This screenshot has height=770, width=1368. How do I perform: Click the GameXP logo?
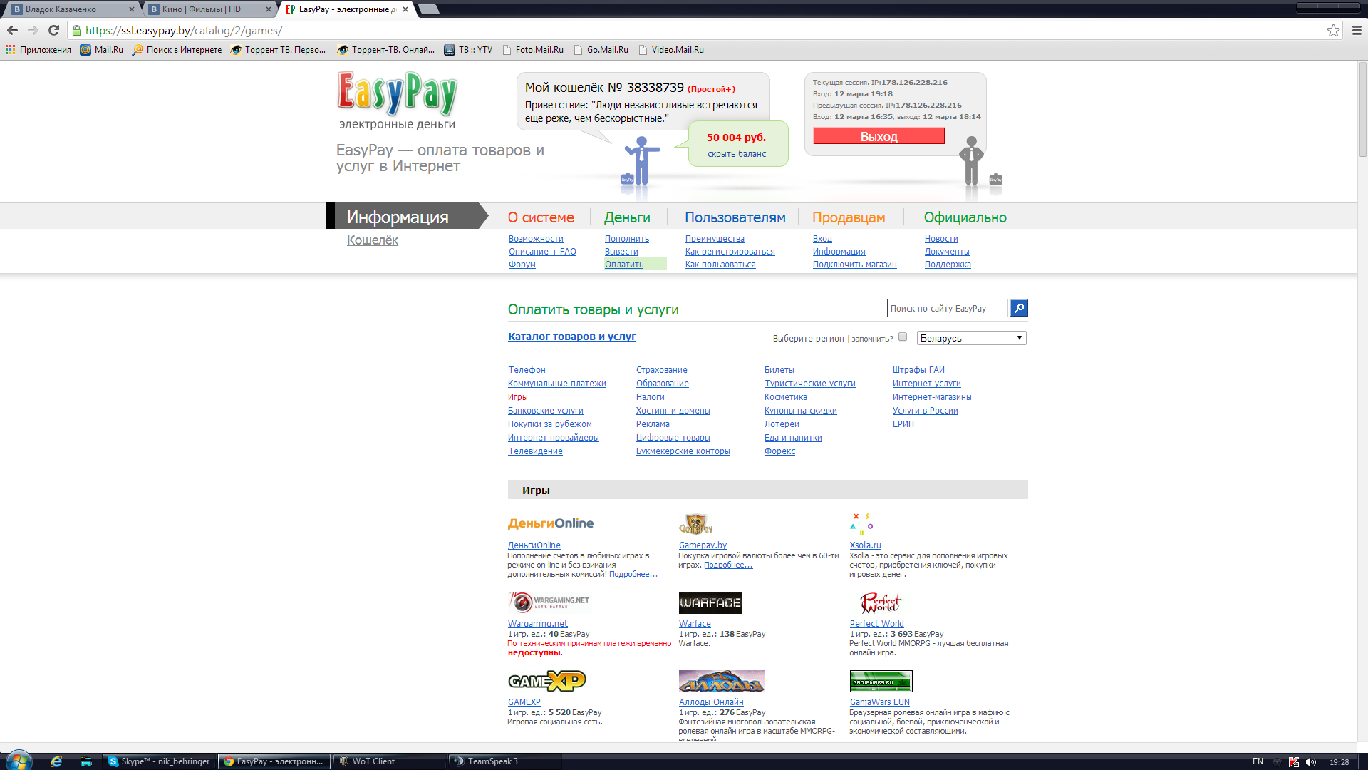546,681
